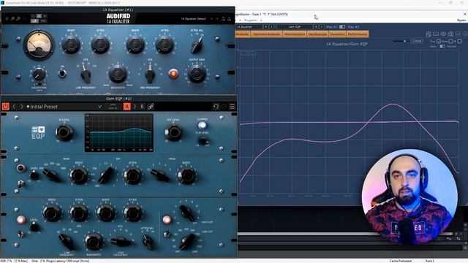Click the 1A Equalizer low frequency CPS selector
This screenshot has width=468, height=263.
[x=86, y=75]
